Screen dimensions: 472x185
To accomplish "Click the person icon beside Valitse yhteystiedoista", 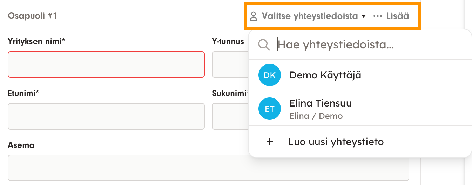I will [253, 16].
